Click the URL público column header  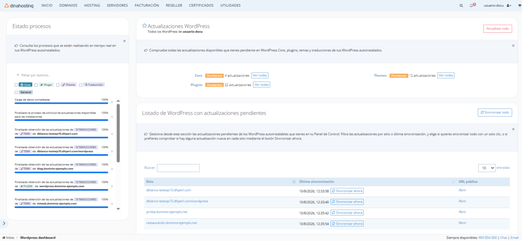tap(468, 181)
